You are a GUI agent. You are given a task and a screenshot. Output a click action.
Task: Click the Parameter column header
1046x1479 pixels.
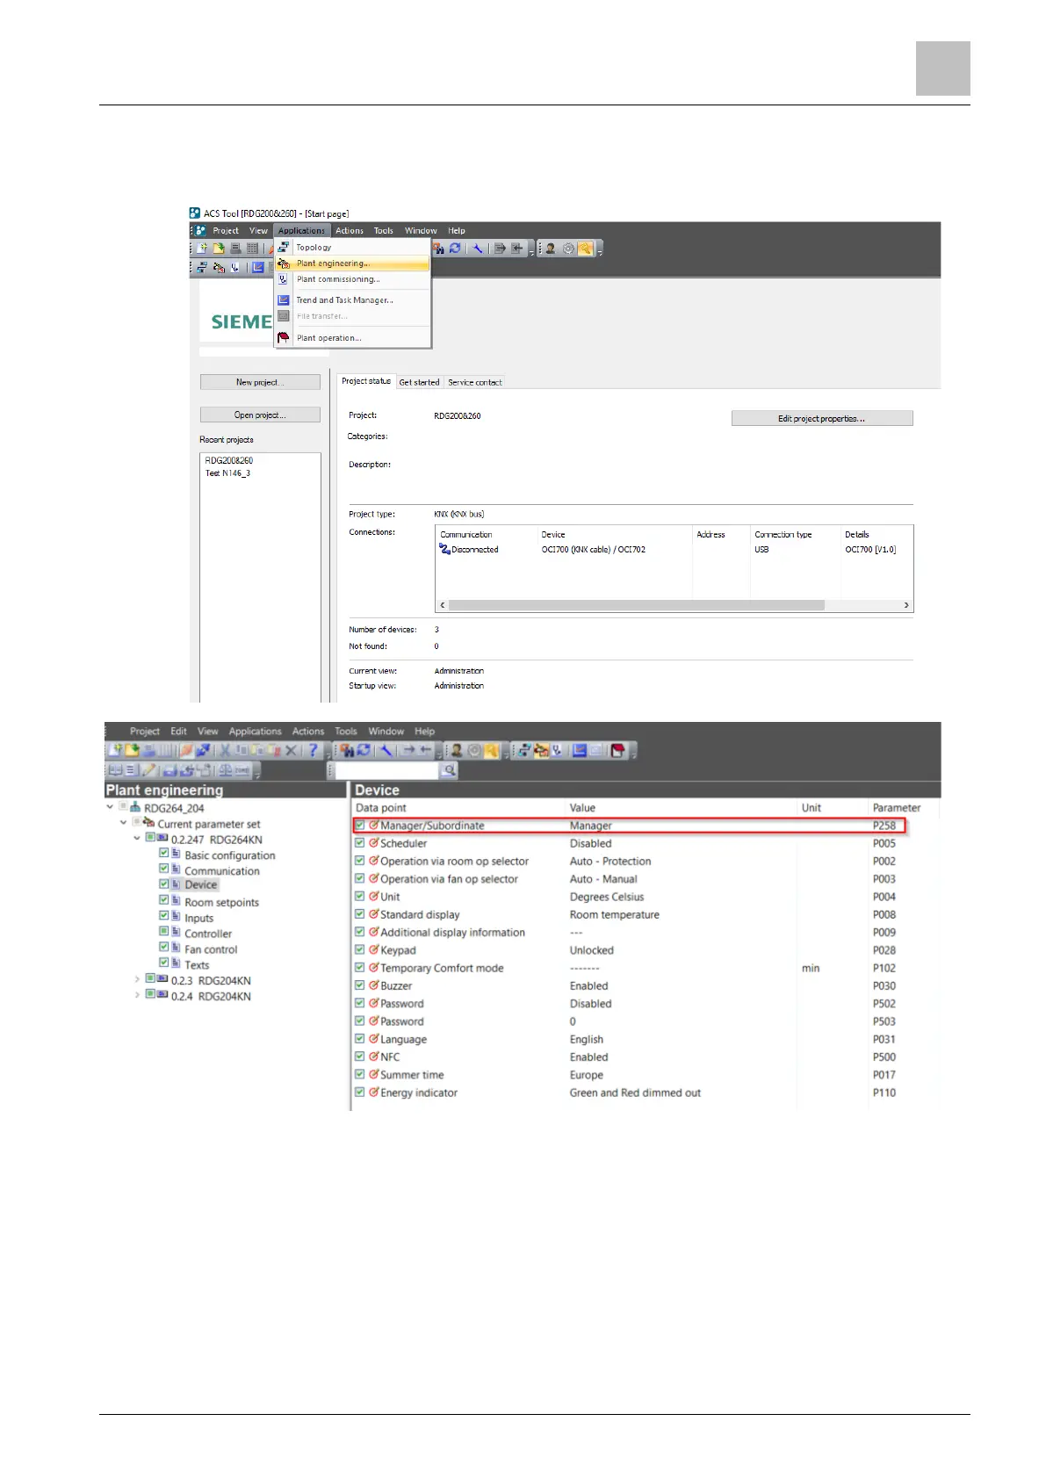pos(897,807)
